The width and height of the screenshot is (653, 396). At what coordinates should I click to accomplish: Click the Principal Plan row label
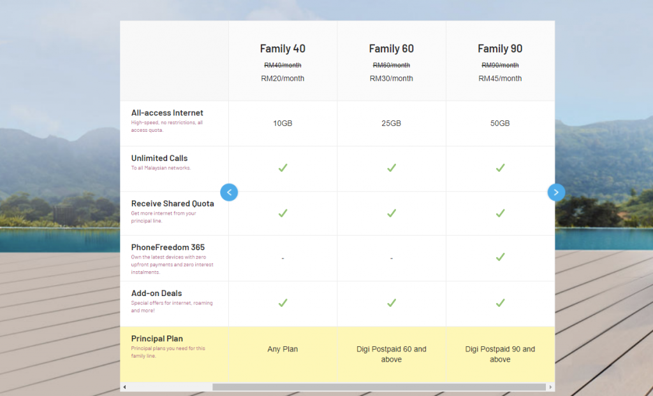[x=157, y=339]
